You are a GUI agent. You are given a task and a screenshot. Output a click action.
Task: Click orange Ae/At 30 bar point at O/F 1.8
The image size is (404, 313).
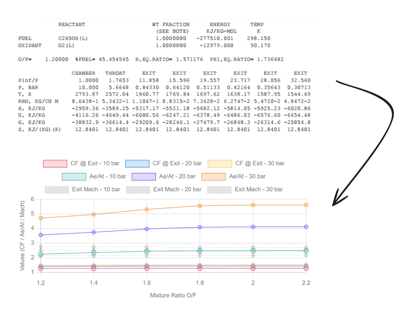[x=200, y=206]
